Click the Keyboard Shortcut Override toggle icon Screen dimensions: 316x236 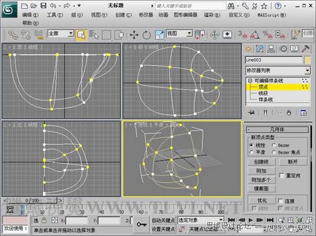coord(227,35)
